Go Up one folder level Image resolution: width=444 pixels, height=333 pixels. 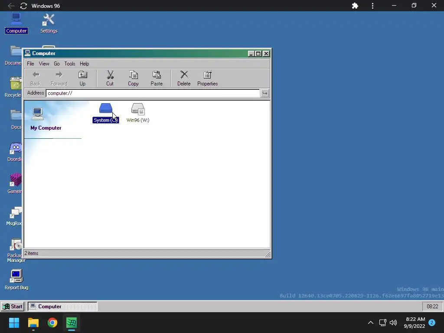pos(82,78)
